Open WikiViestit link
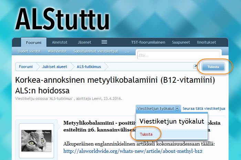Image resolution: width=241 pixels, height=160 pixels. point(57,52)
